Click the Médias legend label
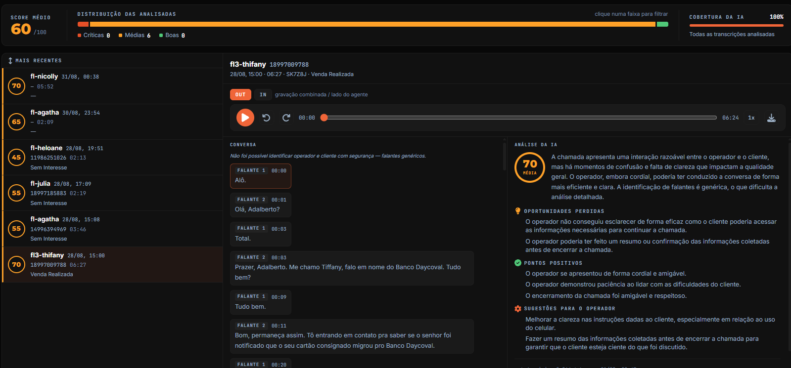Viewport: 791px width, 368px height. point(135,35)
